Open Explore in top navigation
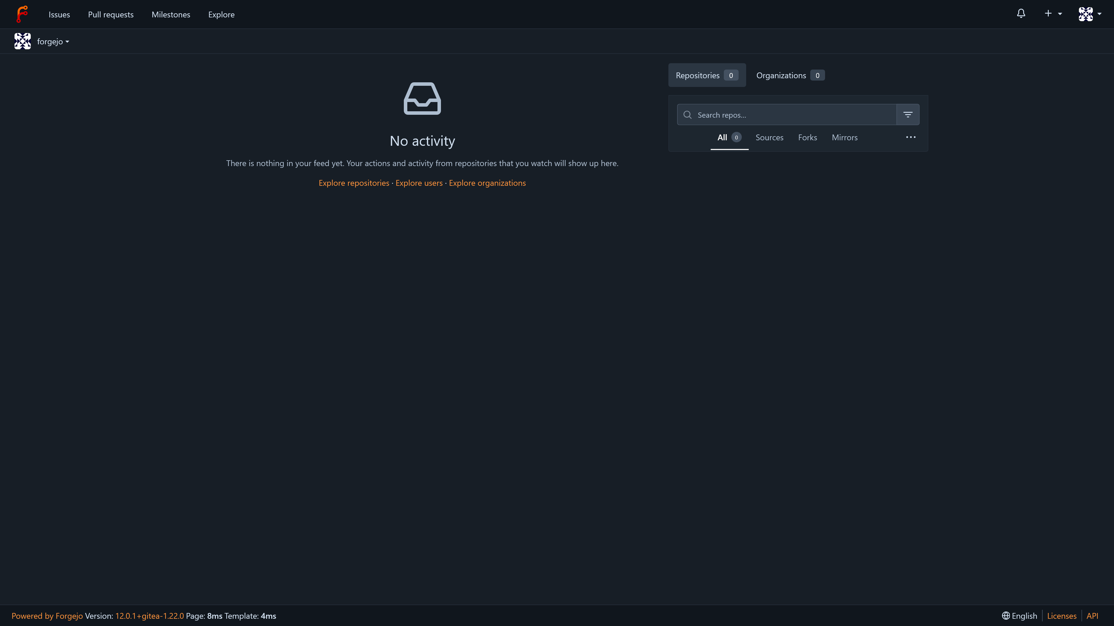This screenshot has width=1114, height=626. pos(221,14)
